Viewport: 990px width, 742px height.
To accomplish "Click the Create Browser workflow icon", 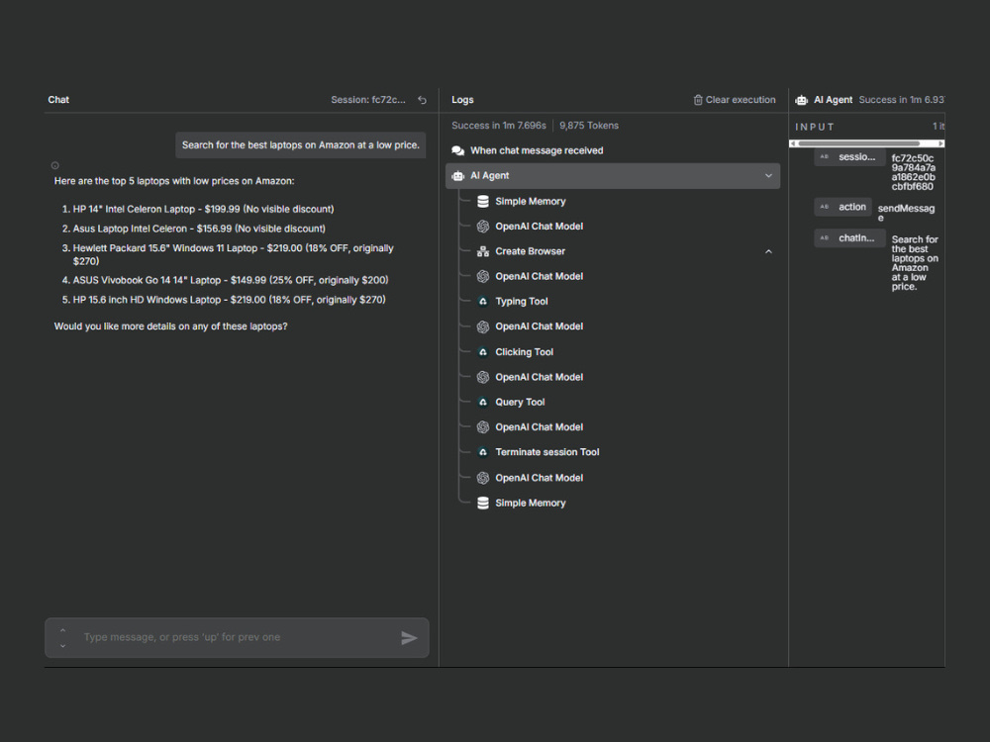I will click(483, 251).
